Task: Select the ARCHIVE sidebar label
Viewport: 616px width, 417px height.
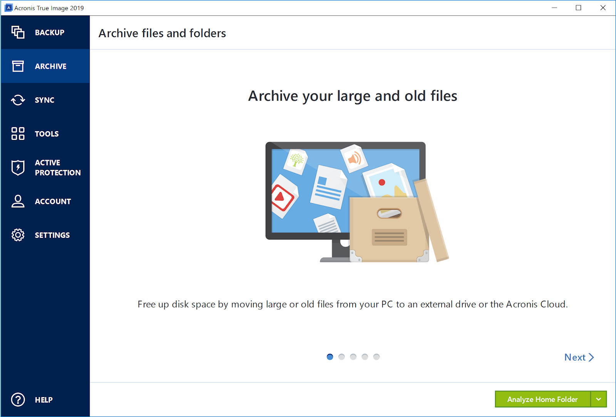Action: pos(51,66)
